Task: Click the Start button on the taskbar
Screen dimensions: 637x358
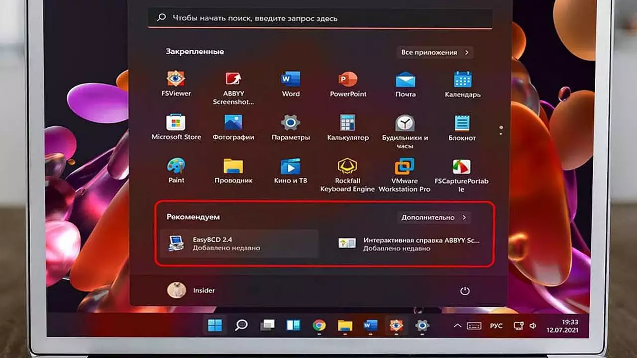Action: [x=215, y=326]
